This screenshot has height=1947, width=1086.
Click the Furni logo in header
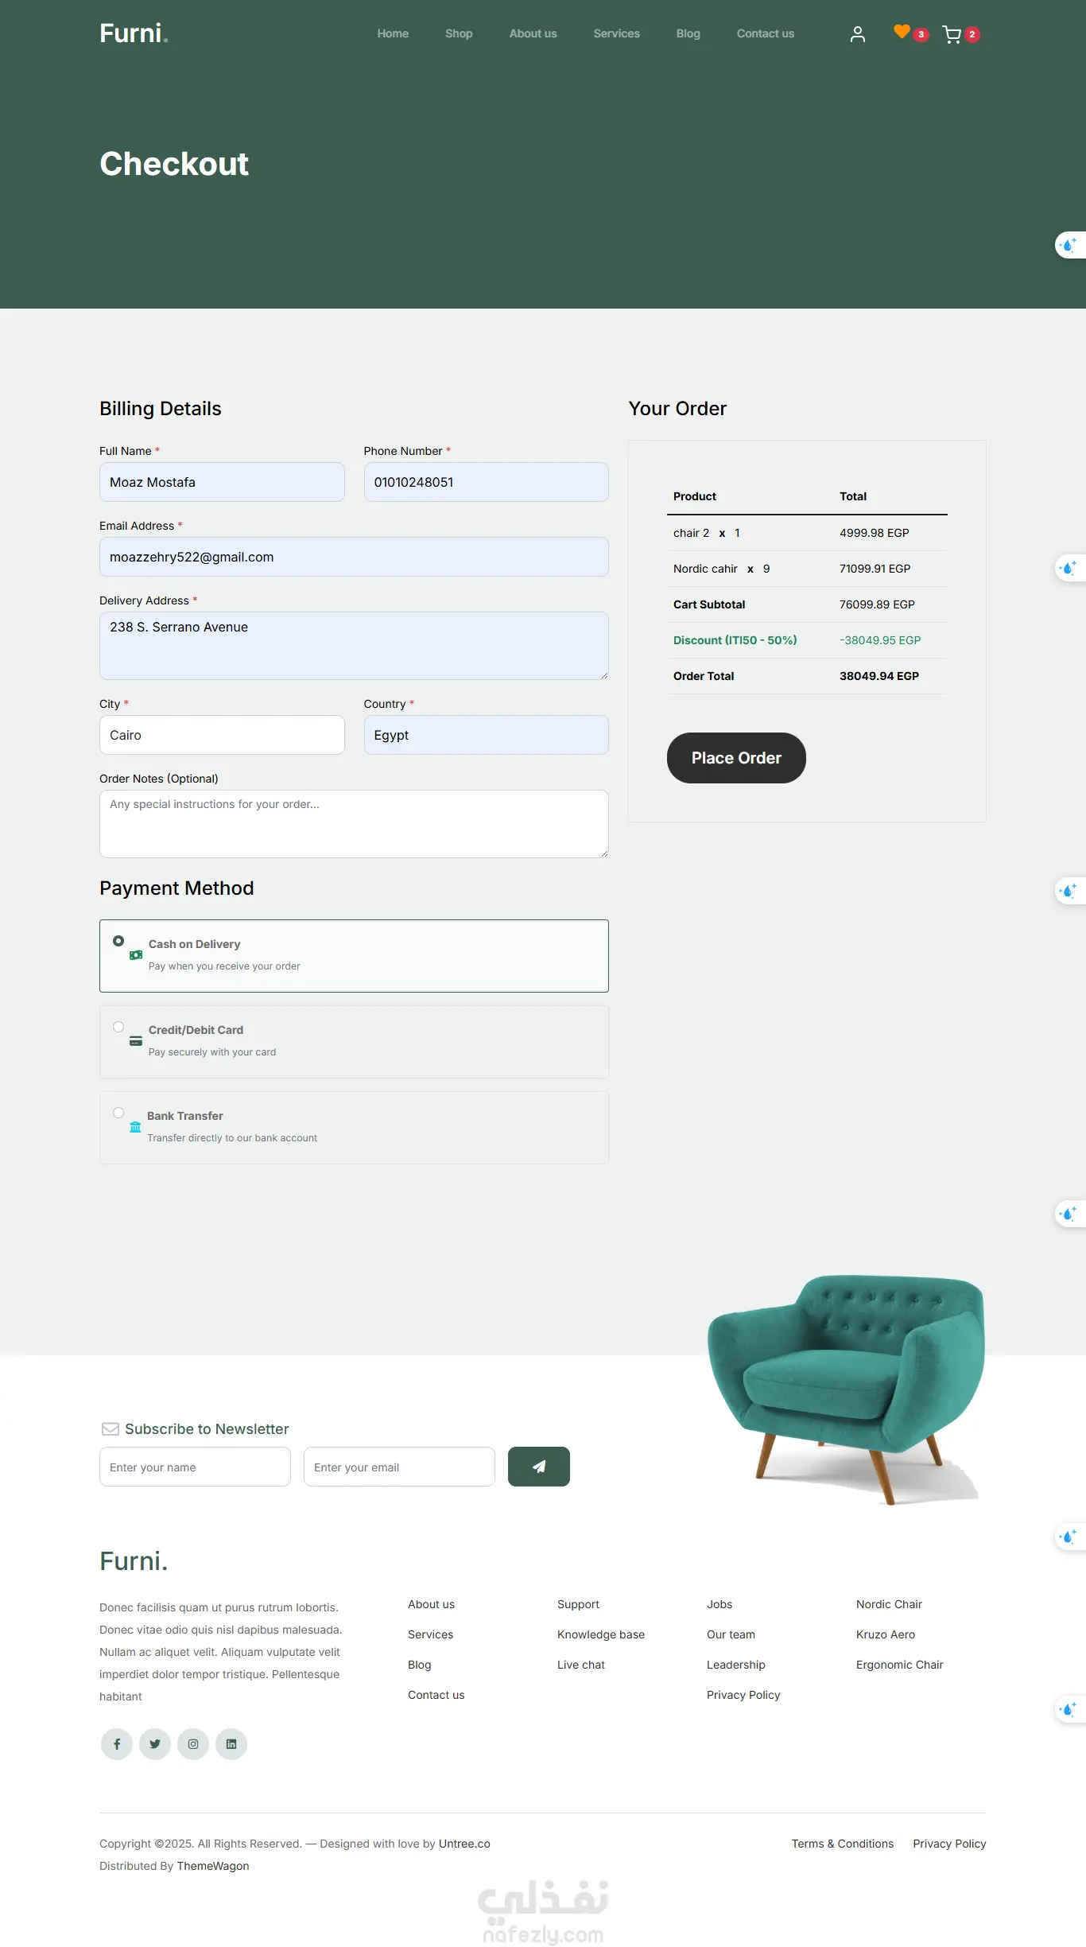coord(134,33)
